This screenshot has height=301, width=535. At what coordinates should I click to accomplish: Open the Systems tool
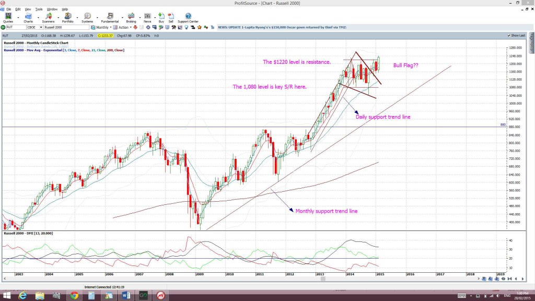(87, 18)
